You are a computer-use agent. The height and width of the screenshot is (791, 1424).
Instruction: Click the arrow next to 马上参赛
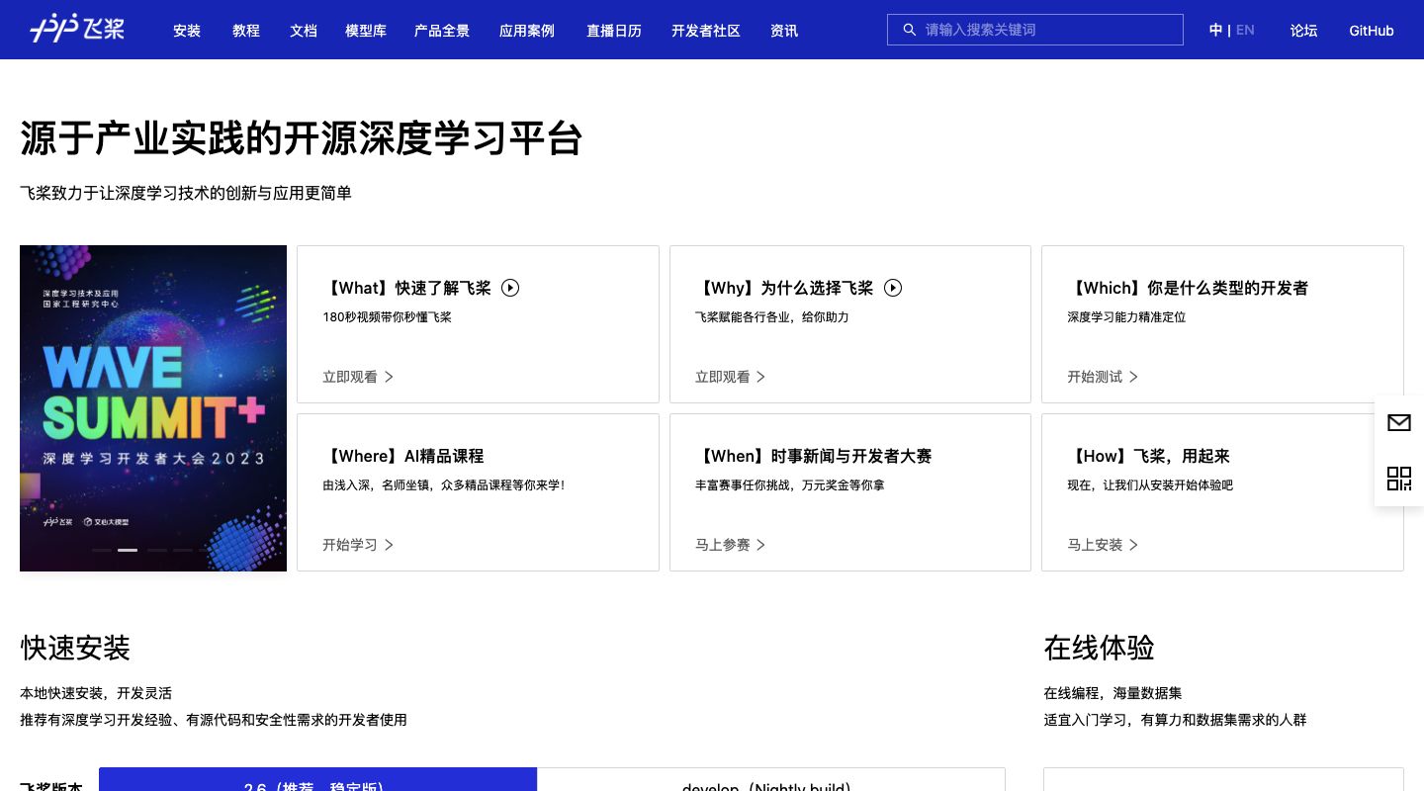point(760,545)
